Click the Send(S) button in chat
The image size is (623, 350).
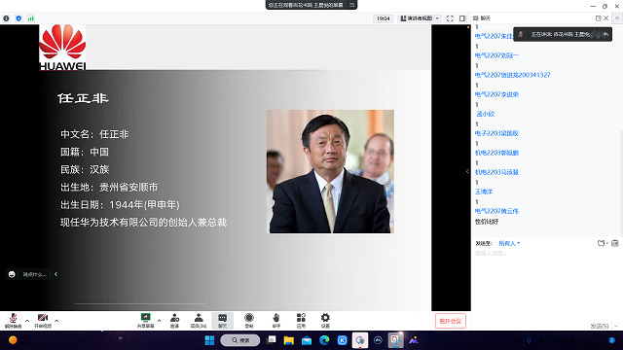(600, 326)
